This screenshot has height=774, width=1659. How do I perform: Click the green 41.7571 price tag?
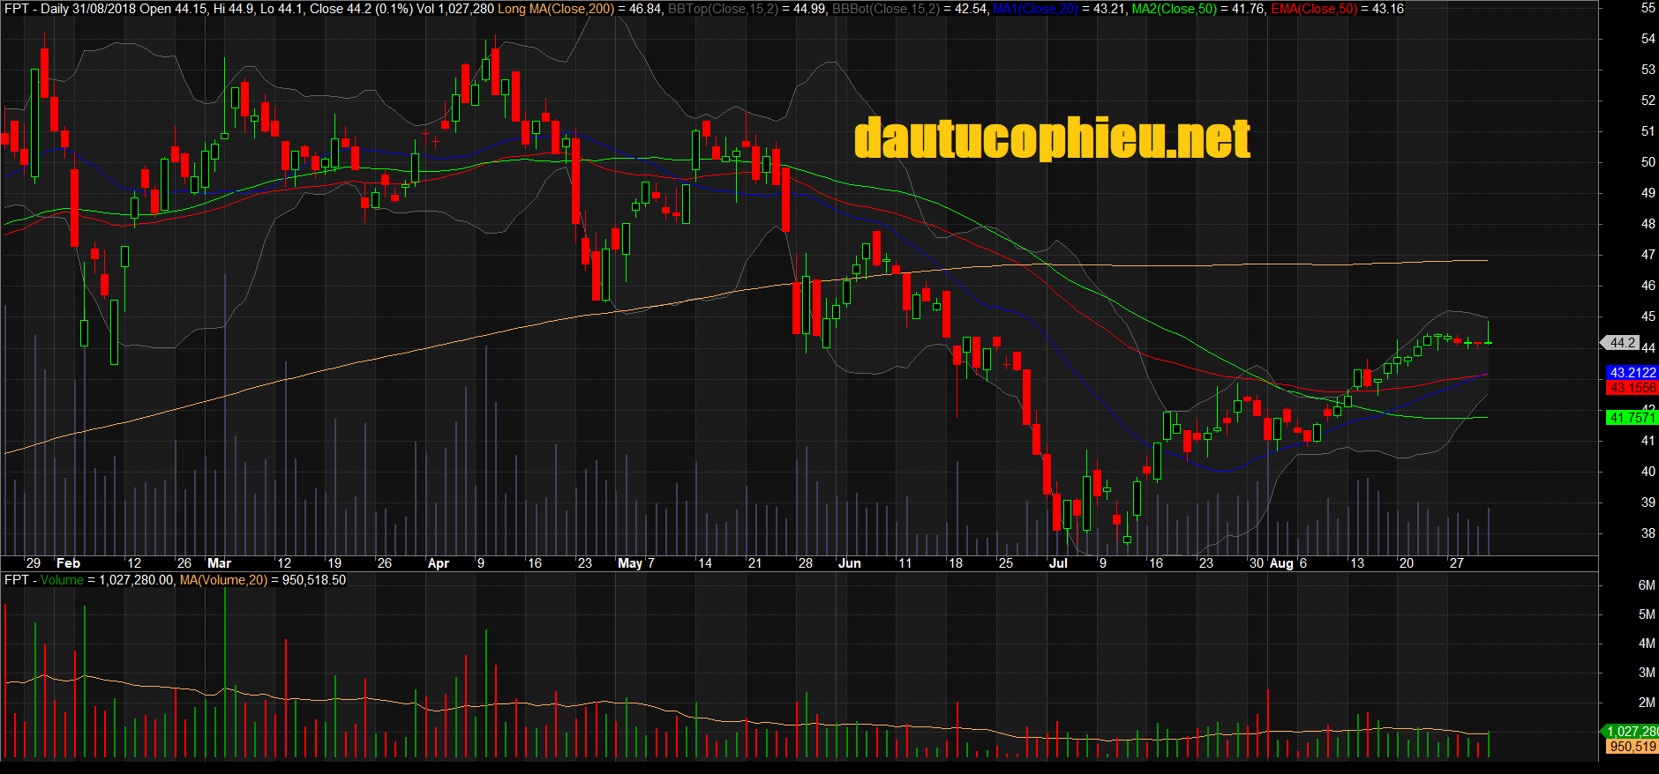pyautogui.click(x=1632, y=418)
